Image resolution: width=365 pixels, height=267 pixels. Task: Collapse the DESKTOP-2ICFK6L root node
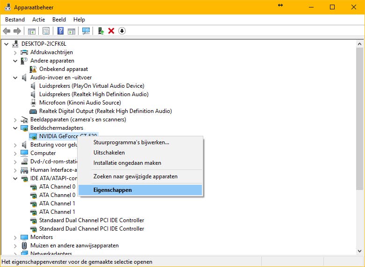pyautogui.click(x=6, y=44)
